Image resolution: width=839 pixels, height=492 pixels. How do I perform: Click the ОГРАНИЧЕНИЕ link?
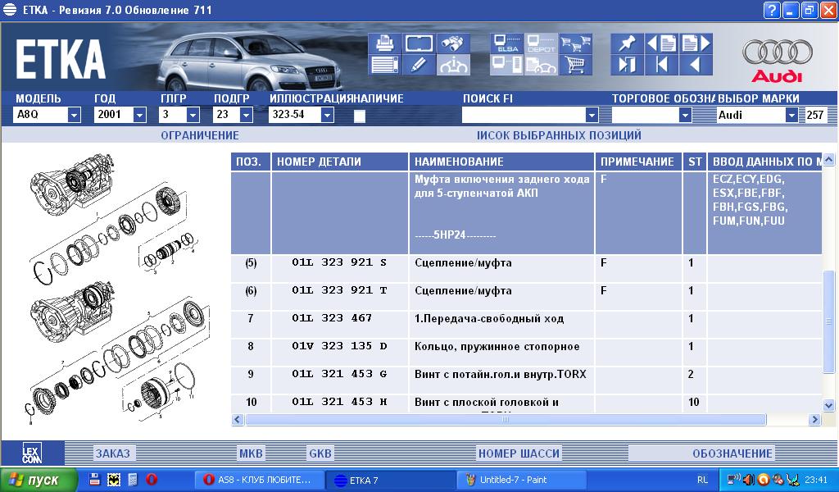coord(200,135)
